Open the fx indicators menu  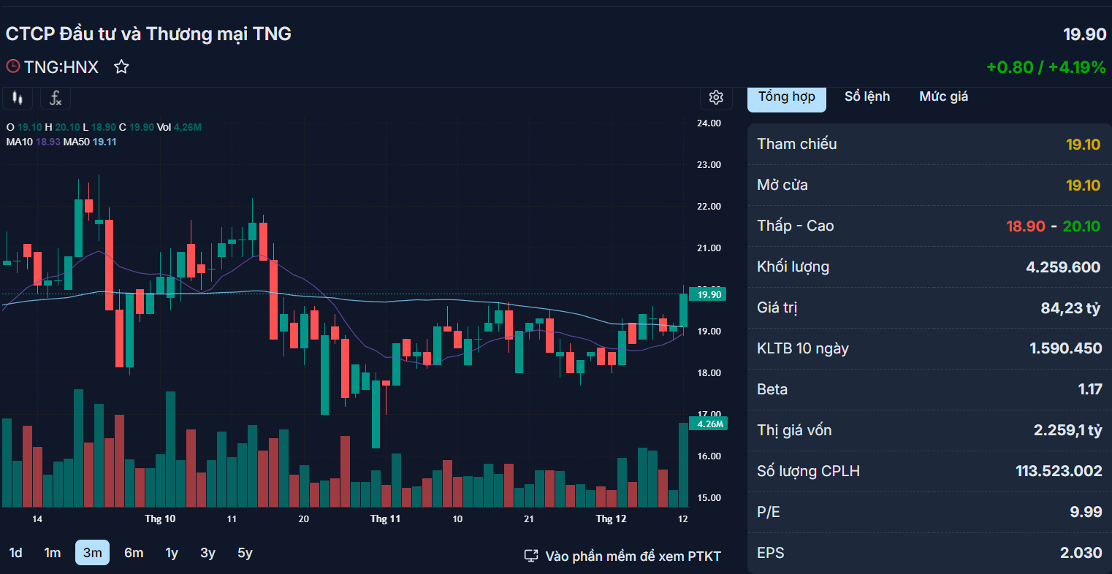tap(55, 98)
